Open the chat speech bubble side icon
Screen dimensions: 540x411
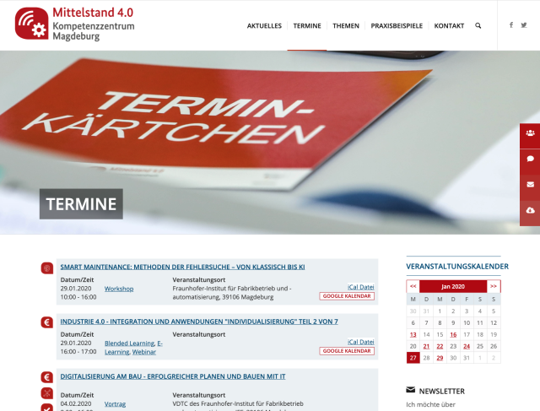point(530,158)
